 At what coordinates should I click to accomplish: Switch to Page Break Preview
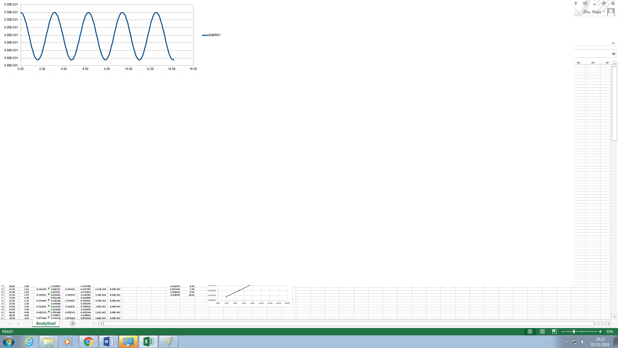click(554, 331)
